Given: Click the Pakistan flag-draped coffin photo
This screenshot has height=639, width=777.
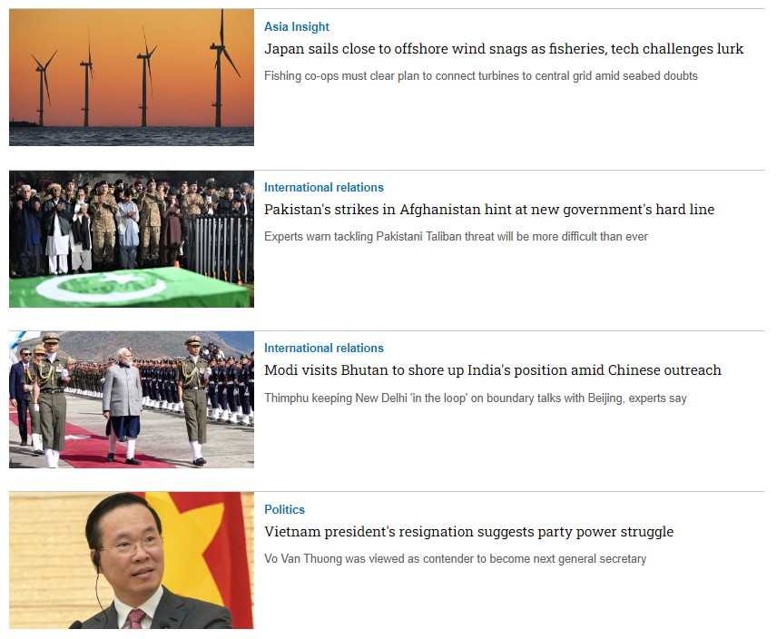Looking at the screenshot, I should 132,239.
